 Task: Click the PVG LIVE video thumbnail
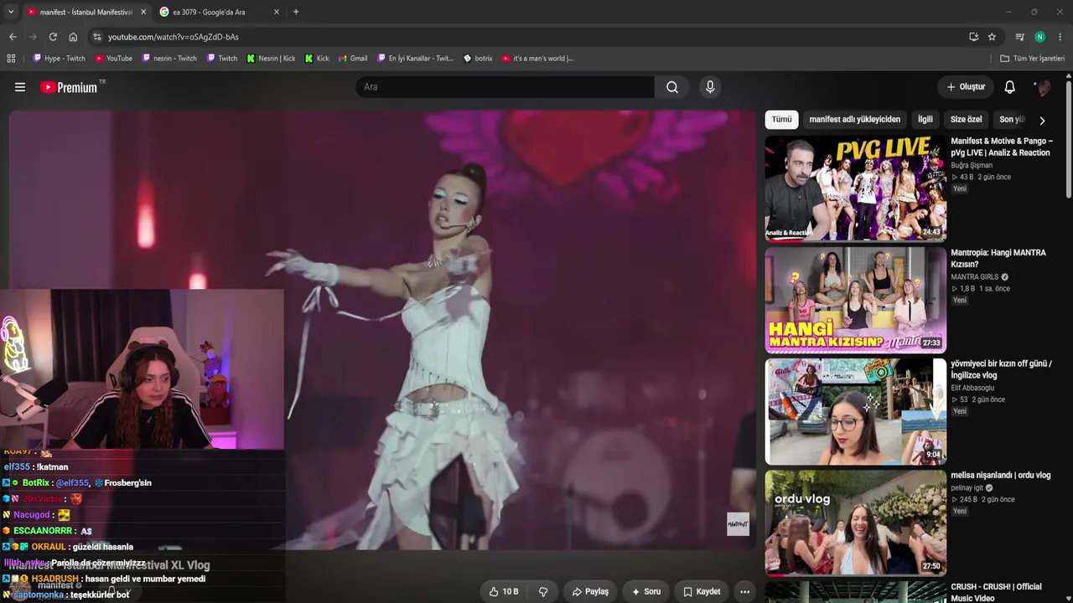click(x=855, y=188)
